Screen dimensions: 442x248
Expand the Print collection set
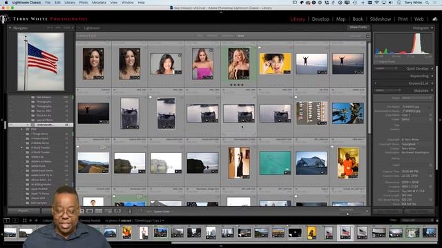tap(21, 129)
